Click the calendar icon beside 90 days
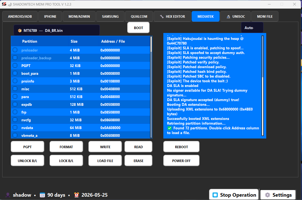The height and width of the screenshot is (200, 302). pos(42,195)
